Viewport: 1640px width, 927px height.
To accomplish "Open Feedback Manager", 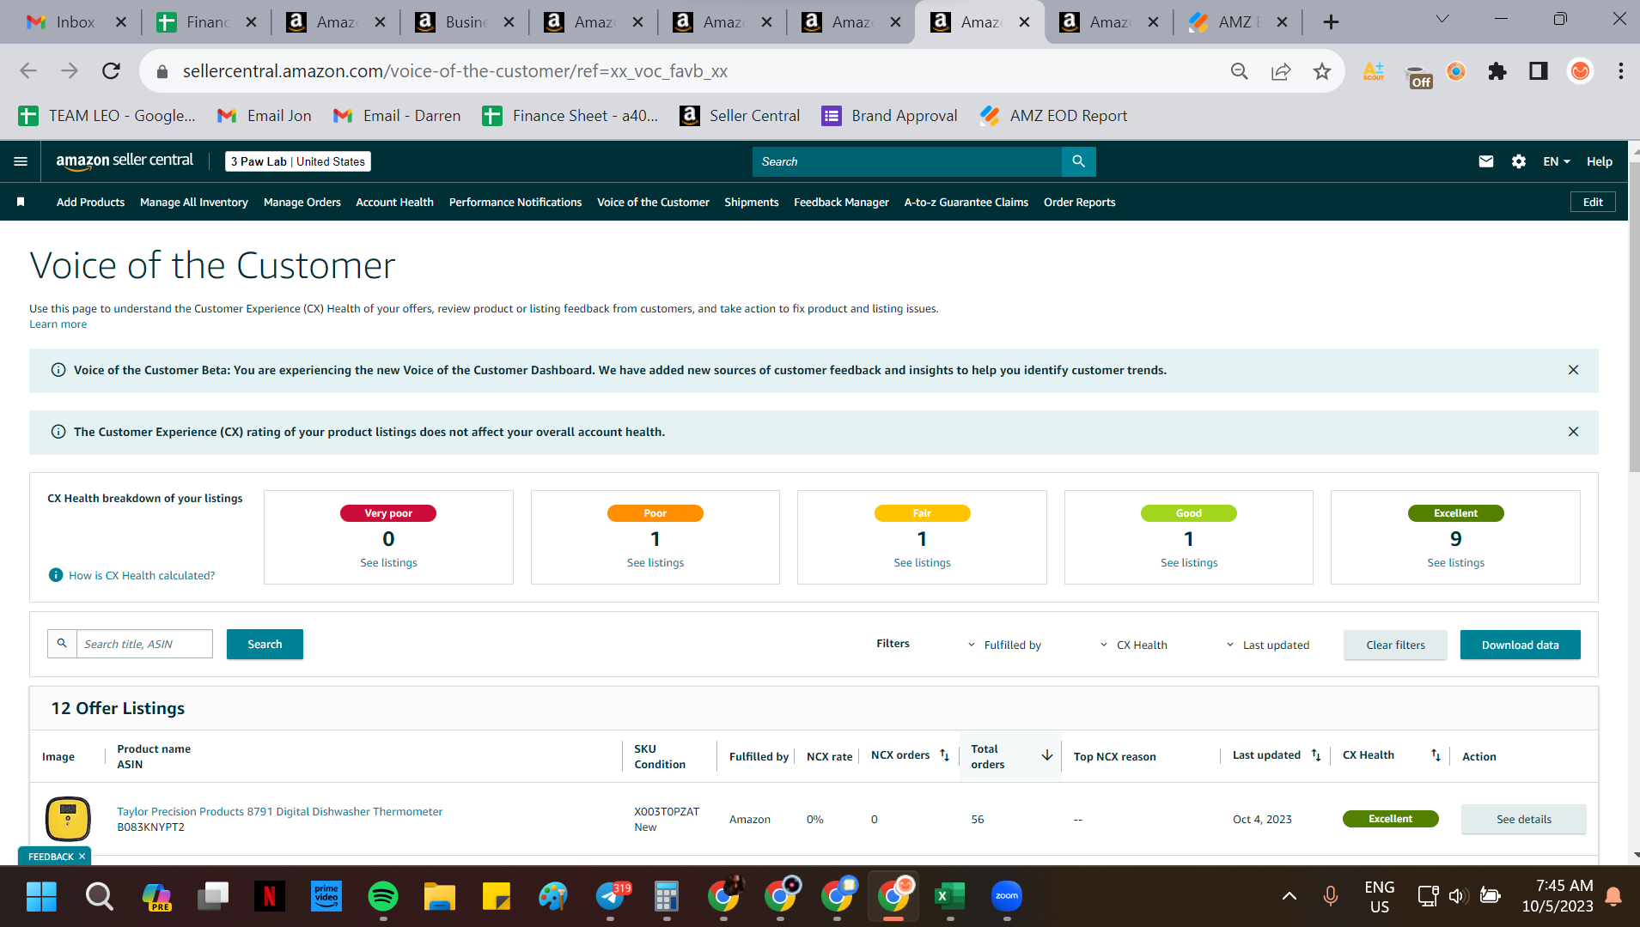I will click(x=841, y=202).
